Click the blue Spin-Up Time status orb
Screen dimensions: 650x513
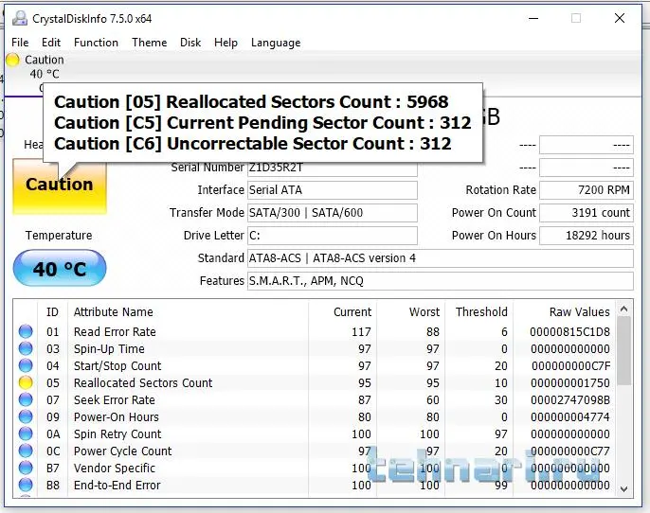point(26,349)
